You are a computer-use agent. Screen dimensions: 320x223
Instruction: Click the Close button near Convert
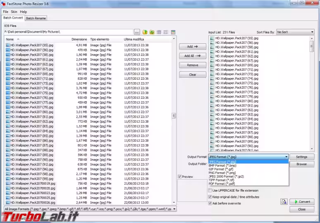(302, 209)
